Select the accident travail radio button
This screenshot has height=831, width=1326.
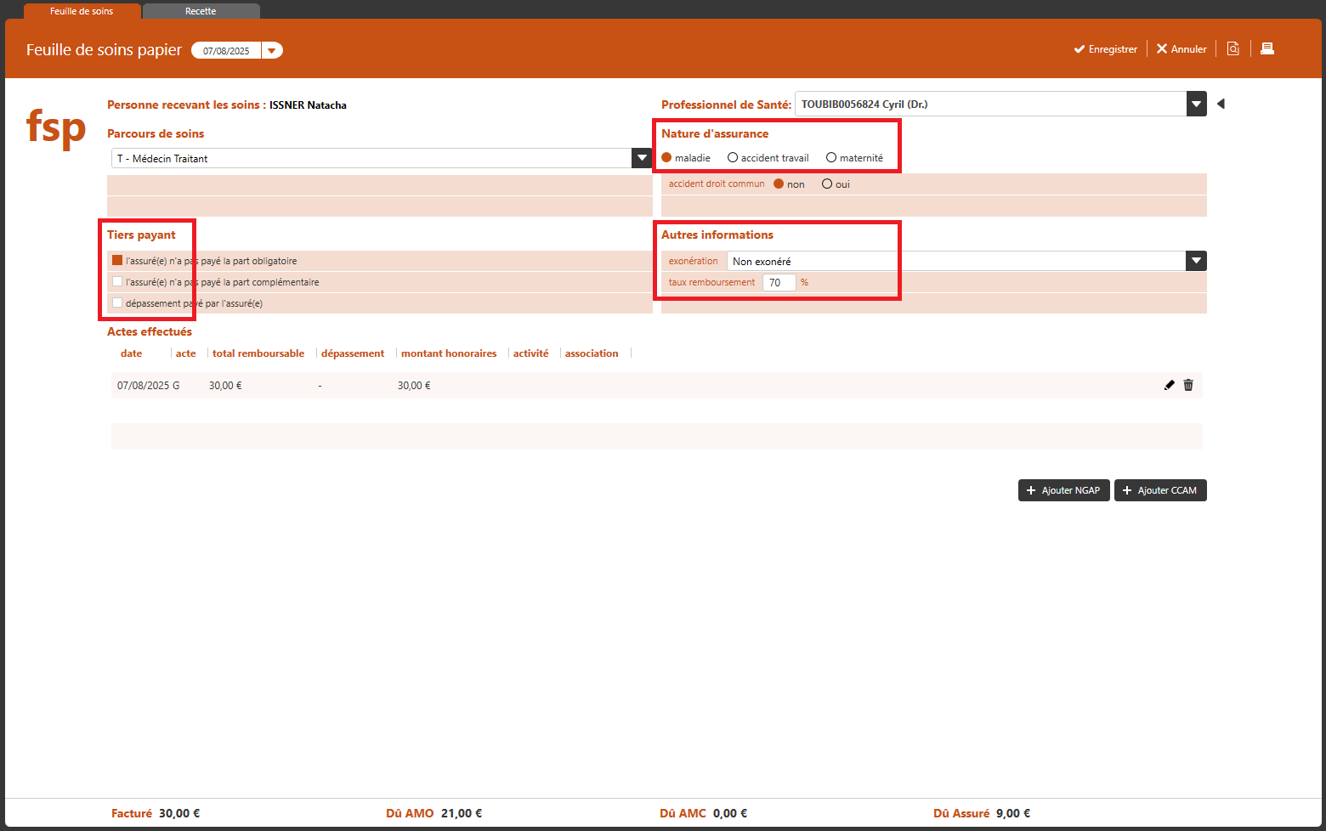[733, 158]
